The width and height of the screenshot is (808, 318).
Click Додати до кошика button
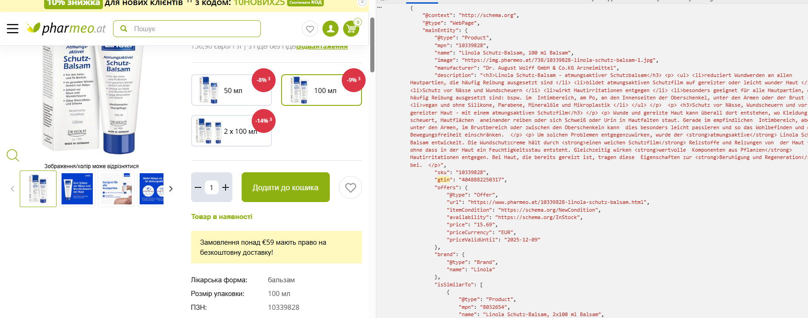coord(286,187)
